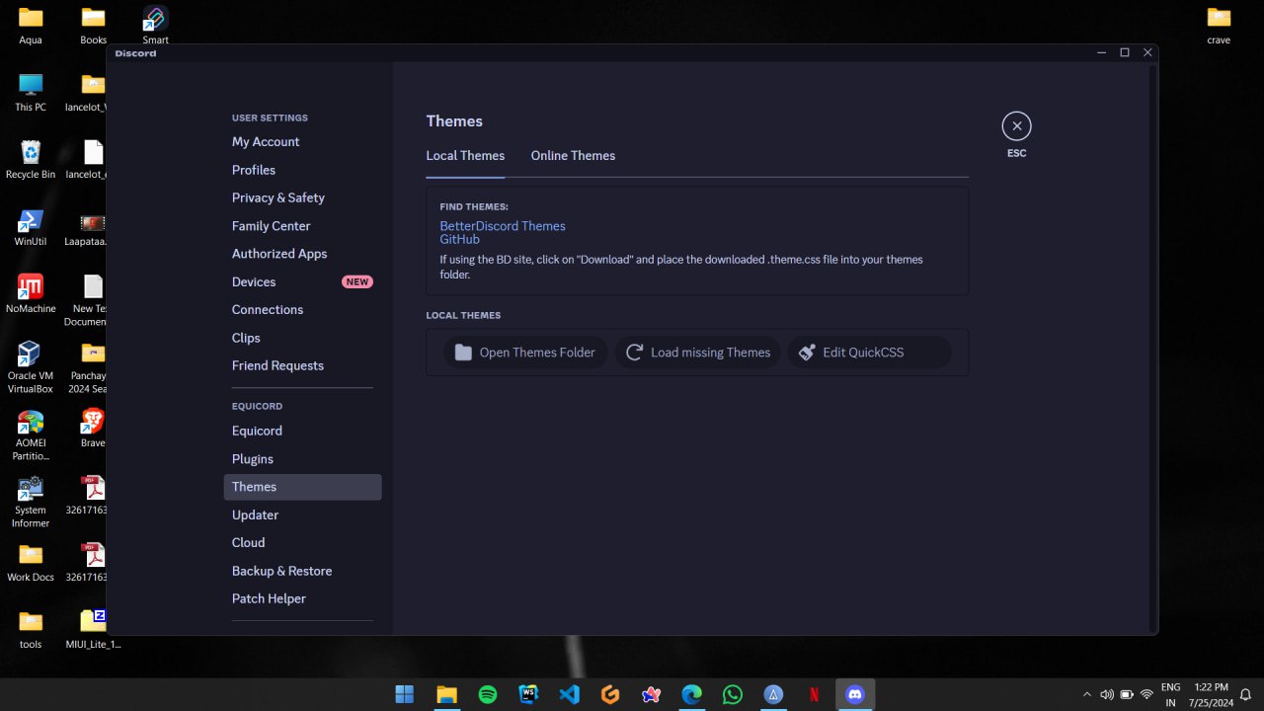Select the System Informer desktop icon
The width and height of the screenshot is (1264, 711).
coord(31,503)
